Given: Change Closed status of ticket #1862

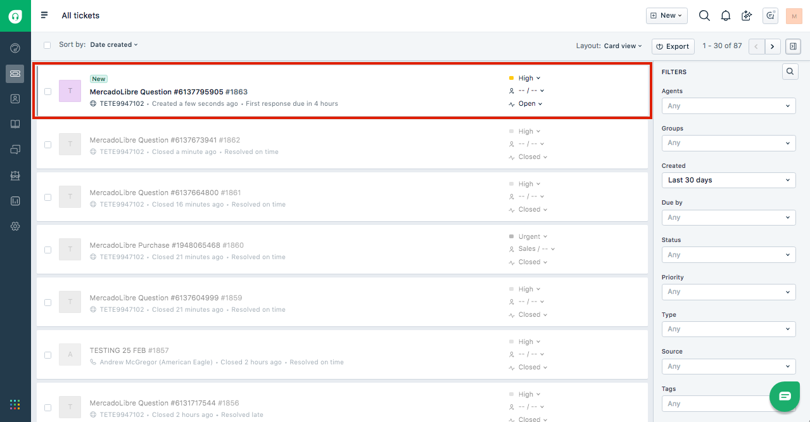Looking at the screenshot, I should tap(528, 157).
